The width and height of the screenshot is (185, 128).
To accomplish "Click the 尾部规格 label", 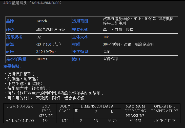I will [x=14, y=37].
